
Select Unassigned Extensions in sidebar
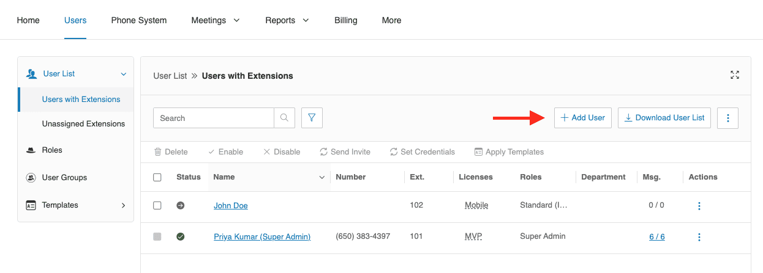point(83,124)
